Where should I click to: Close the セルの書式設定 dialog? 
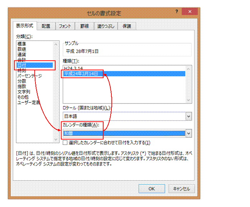point(190,11)
